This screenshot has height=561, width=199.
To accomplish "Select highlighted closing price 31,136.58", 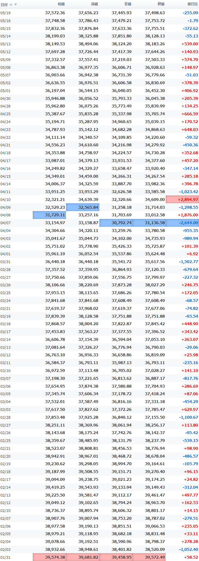I will click(149, 223).
